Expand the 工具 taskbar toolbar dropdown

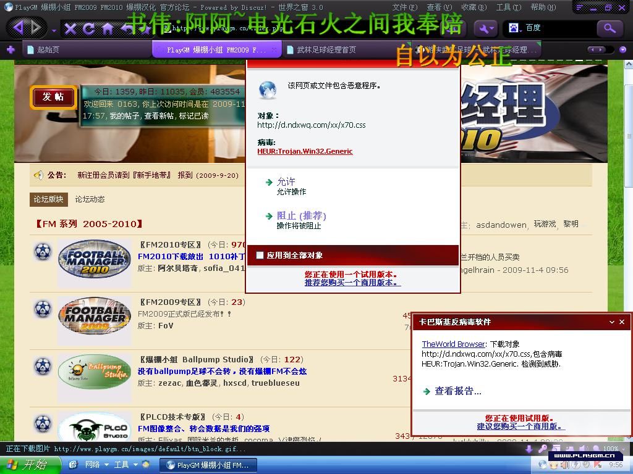135,465
